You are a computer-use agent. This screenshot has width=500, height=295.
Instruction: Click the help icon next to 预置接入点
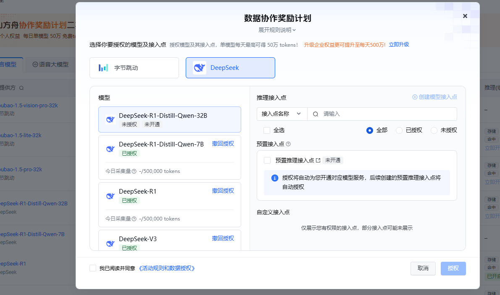[288, 144]
